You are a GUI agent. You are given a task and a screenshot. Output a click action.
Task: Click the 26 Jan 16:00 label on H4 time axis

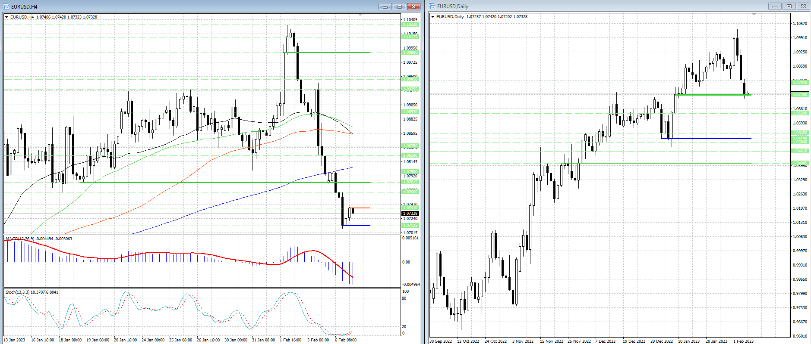(208, 340)
